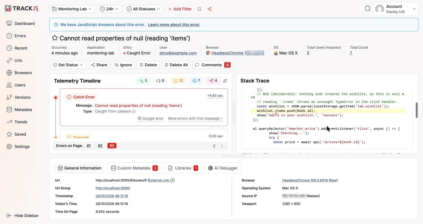The height and width of the screenshot is (224, 423).
Task: Open the search magnifier icon
Action: (368, 9)
